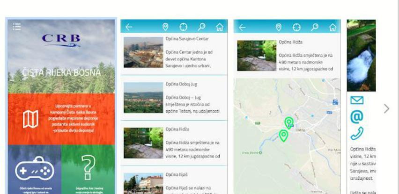Go back using the arrow in the Ilidža map screen
Viewport: 399px width, 194px height.
tap(242, 28)
